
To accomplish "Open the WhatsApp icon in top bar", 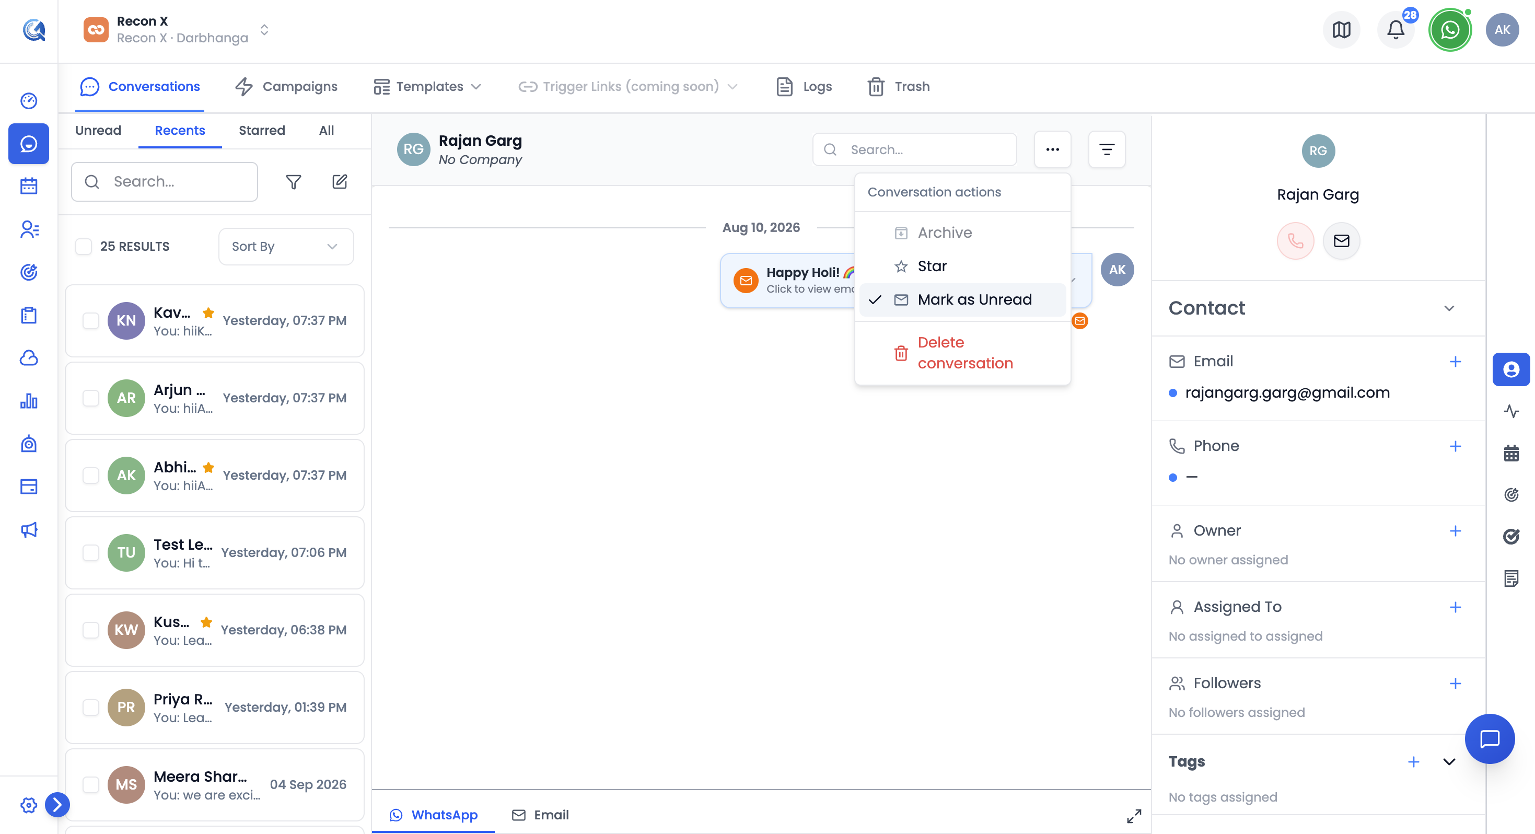I will tap(1450, 30).
